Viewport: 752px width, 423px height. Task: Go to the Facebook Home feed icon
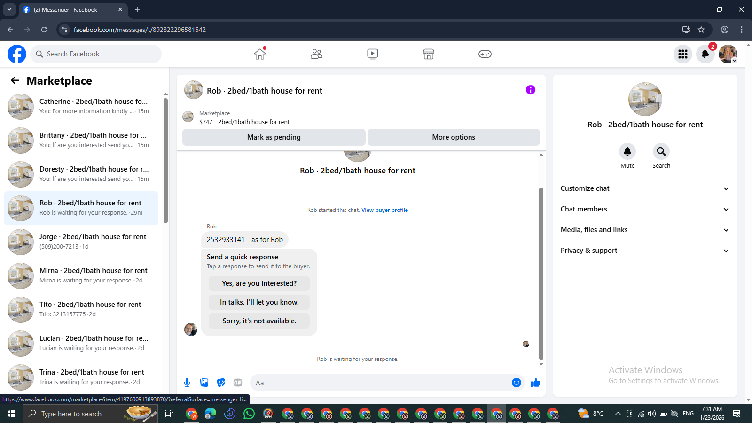point(260,54)
